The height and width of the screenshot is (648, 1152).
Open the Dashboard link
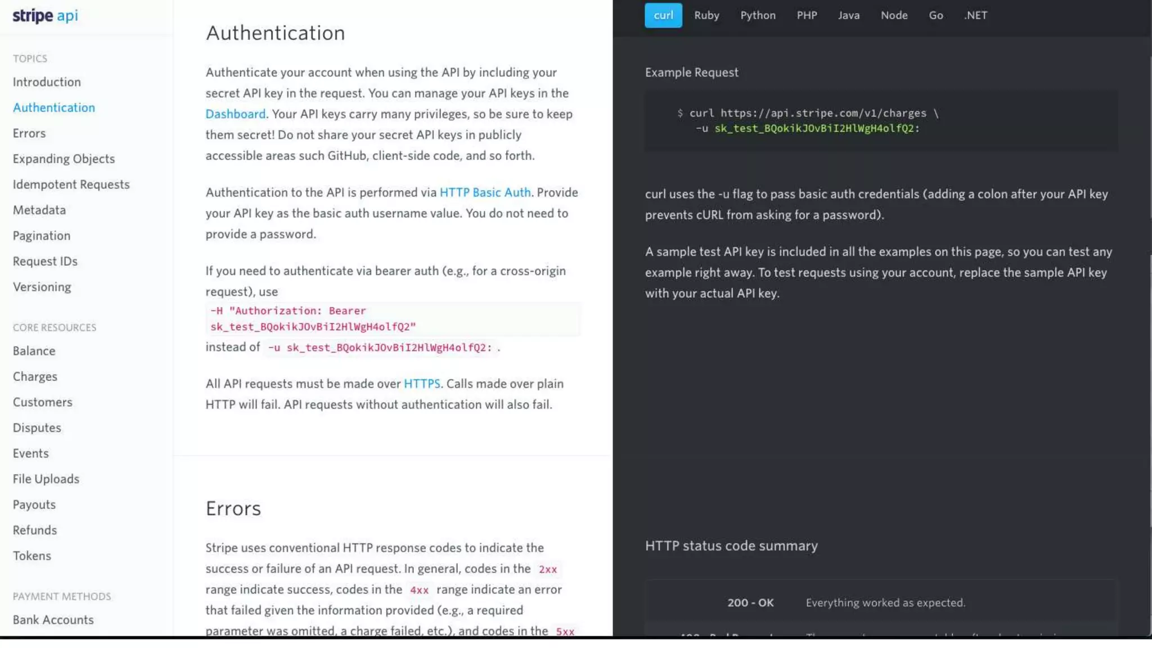235,114
